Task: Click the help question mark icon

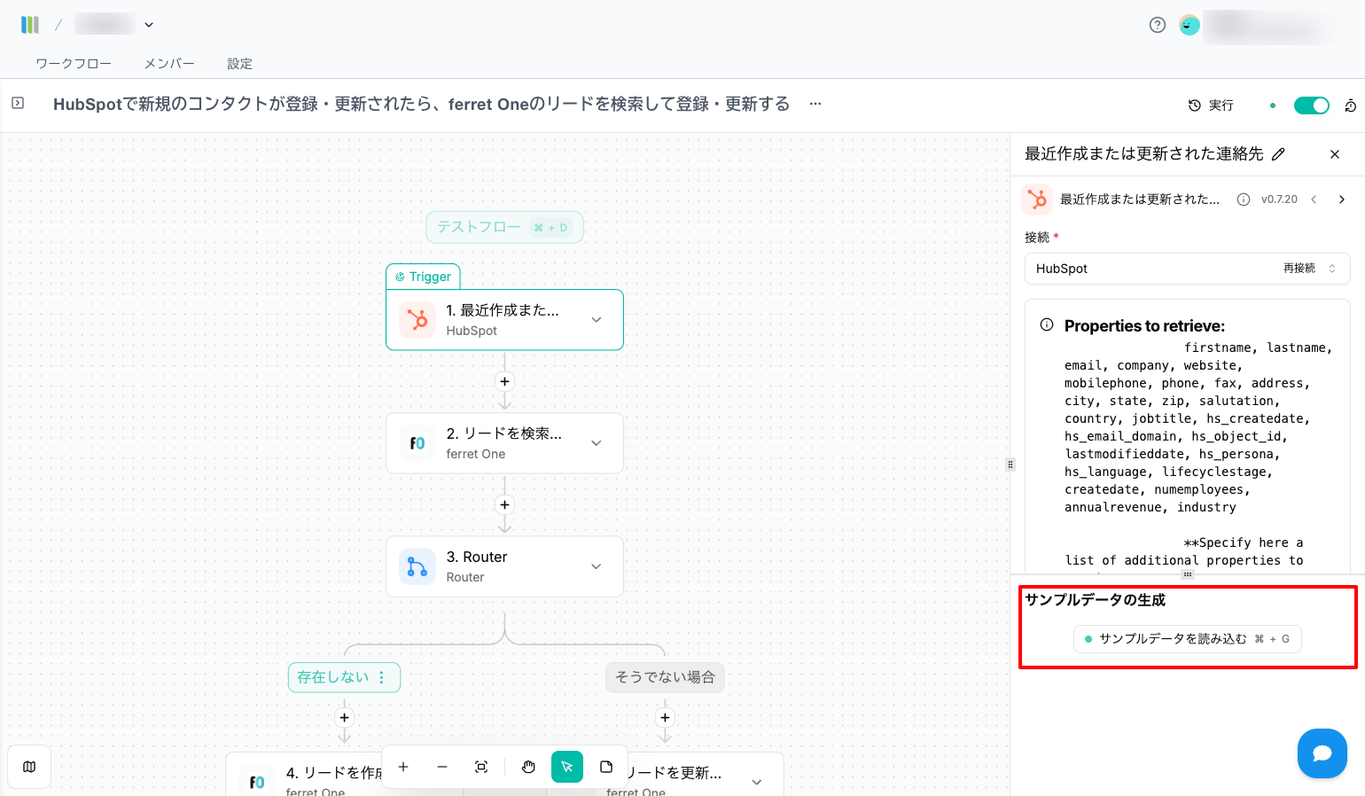Action: 1157,25
